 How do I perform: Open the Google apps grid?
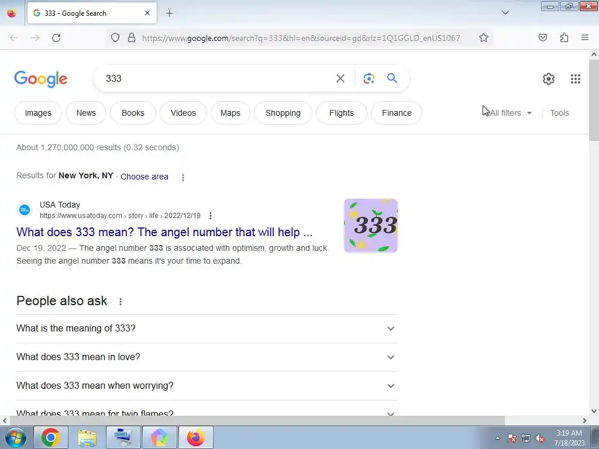coord(576,79)
